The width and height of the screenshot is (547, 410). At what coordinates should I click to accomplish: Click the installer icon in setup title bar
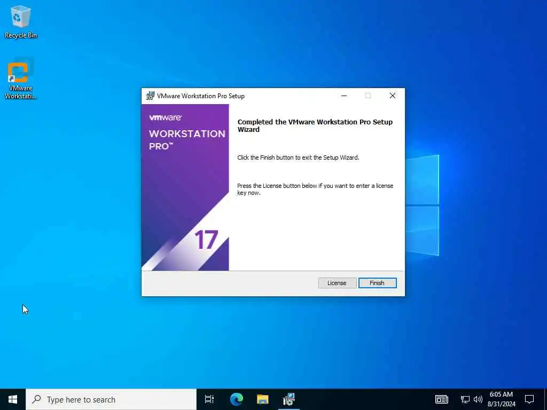150,96
